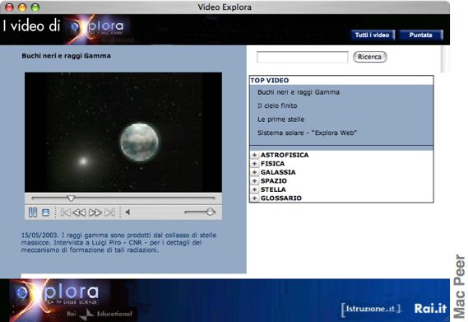Viewport: 468px width, 322px height.
Task: Click the TOP VIDEO heading
Action: click(270, 80)
